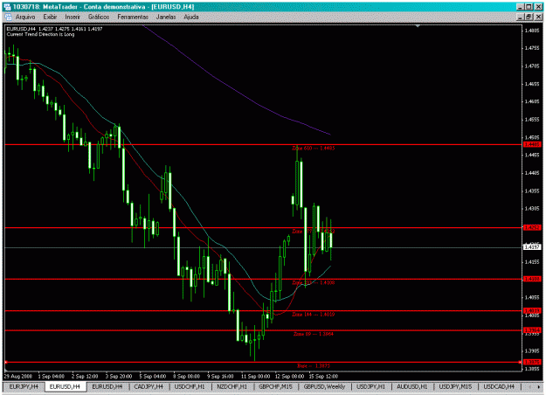
Task: Open the Exibir menu
Action: (50, 17)
